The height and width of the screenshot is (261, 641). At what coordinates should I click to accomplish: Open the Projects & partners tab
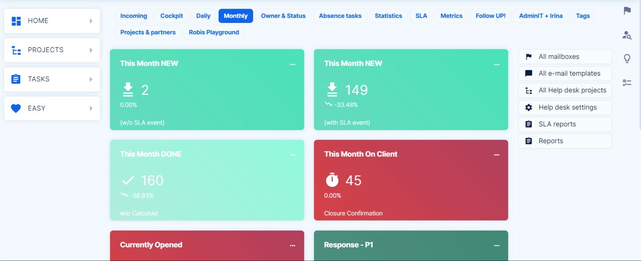click(148, 32)
